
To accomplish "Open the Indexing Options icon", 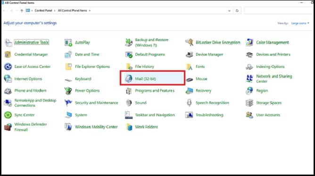I will [249, 67].
